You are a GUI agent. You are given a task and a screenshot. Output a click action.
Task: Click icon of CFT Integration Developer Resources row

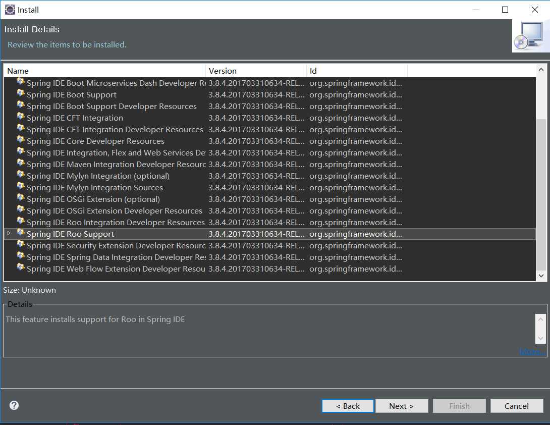pyautogui.click(x=21, y=128)
